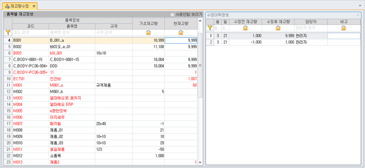Select the B001 code cell
Screen dimensions: 365x168
click(30, 40)
